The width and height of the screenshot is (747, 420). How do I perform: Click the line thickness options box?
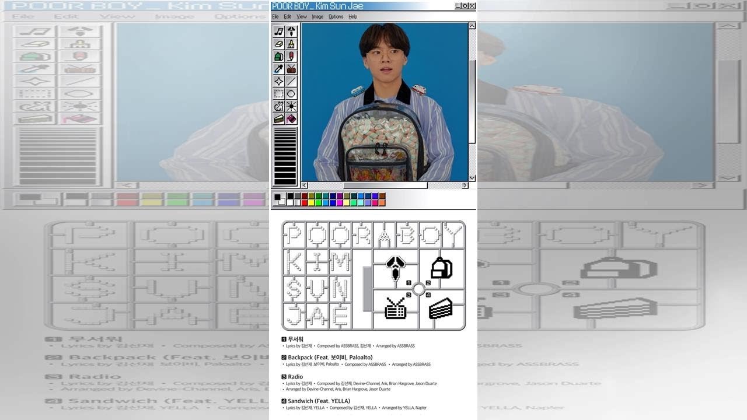285,156
